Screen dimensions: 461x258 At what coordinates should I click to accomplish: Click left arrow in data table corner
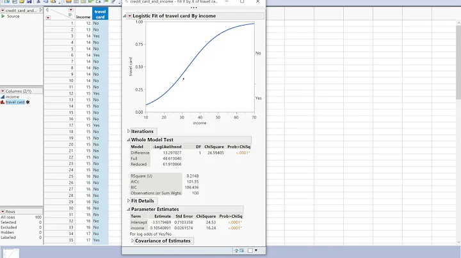click(x=47, y=10)
